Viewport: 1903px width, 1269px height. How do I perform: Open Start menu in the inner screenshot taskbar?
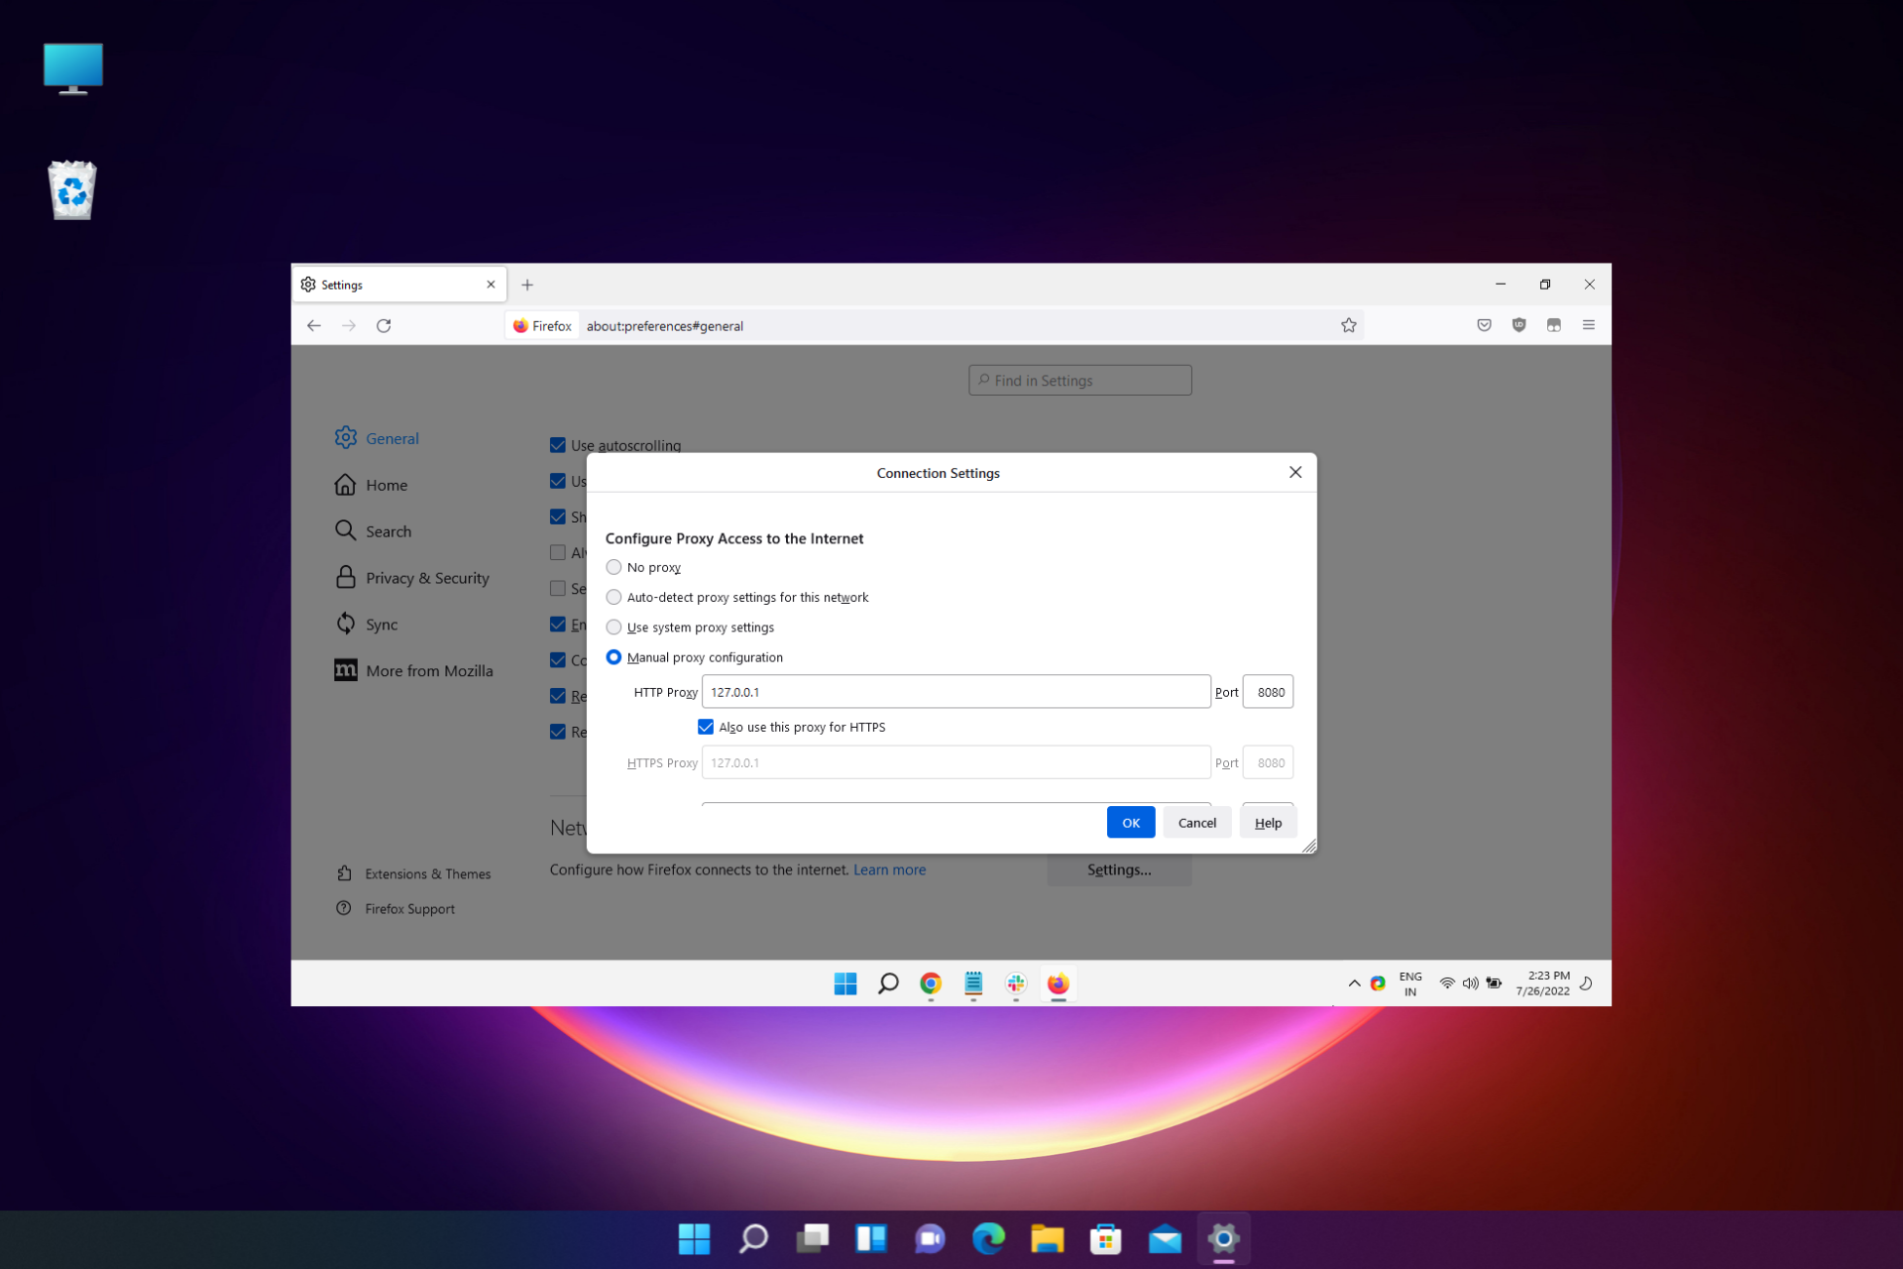(844, 983)
